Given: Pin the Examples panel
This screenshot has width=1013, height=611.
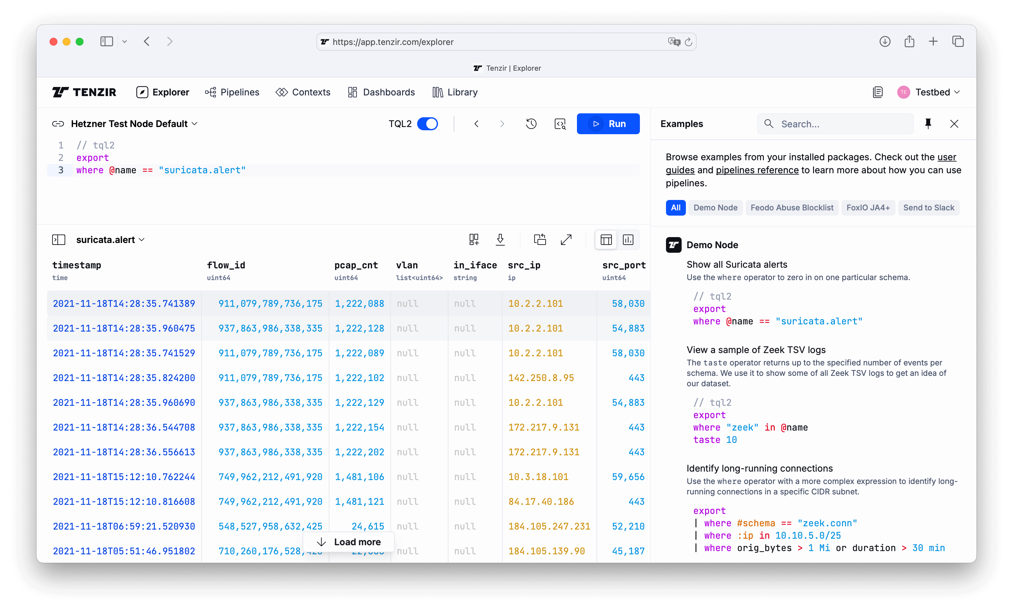Looking at the screenshot, I should point(928,123).
